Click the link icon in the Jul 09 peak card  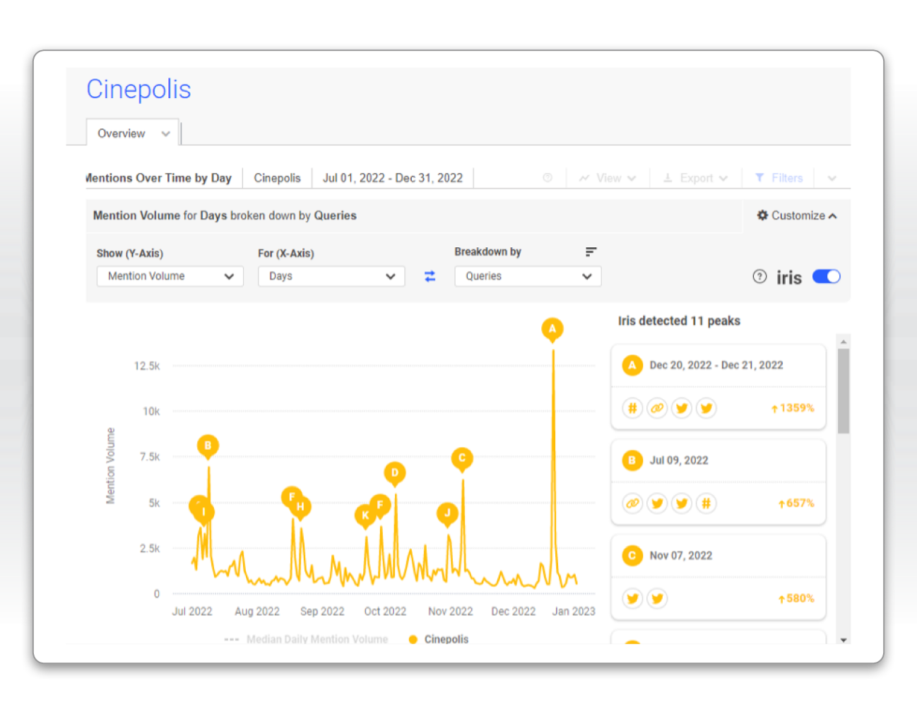tap(632, 503)
